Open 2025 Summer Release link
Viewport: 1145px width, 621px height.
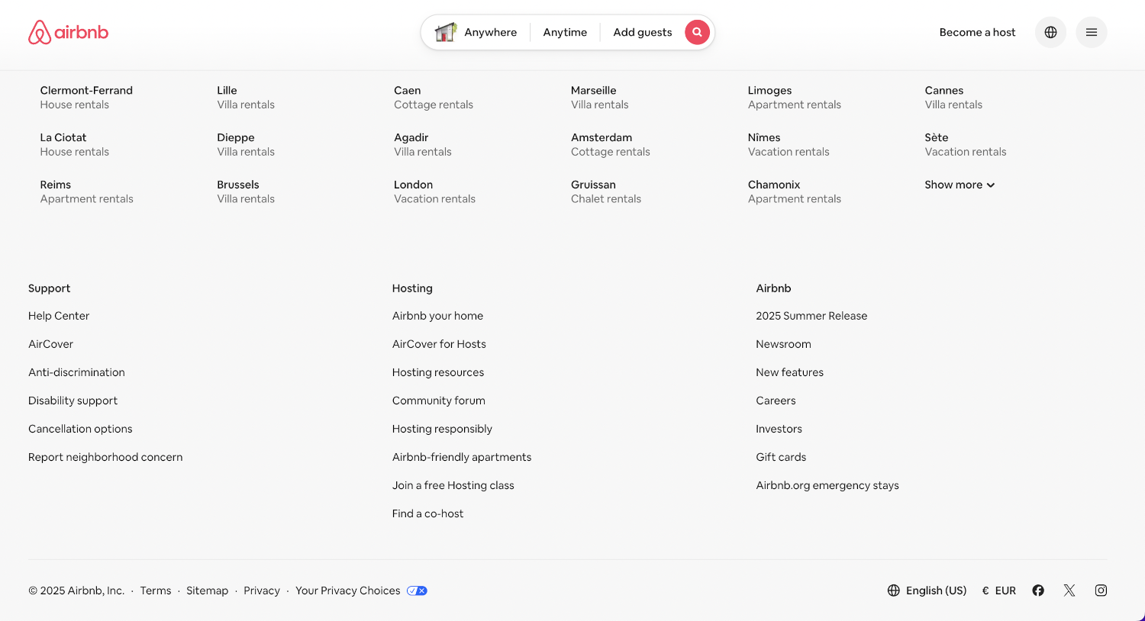click(811, 316)
